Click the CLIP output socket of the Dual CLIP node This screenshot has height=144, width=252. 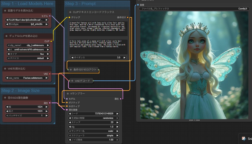click(x=51, y=41)
